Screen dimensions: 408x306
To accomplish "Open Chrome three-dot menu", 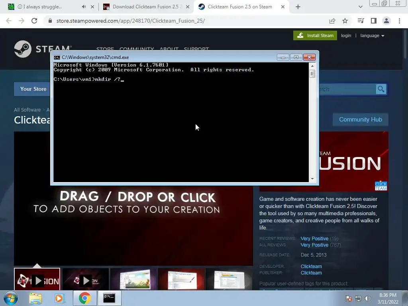I will tap(399, 21).
